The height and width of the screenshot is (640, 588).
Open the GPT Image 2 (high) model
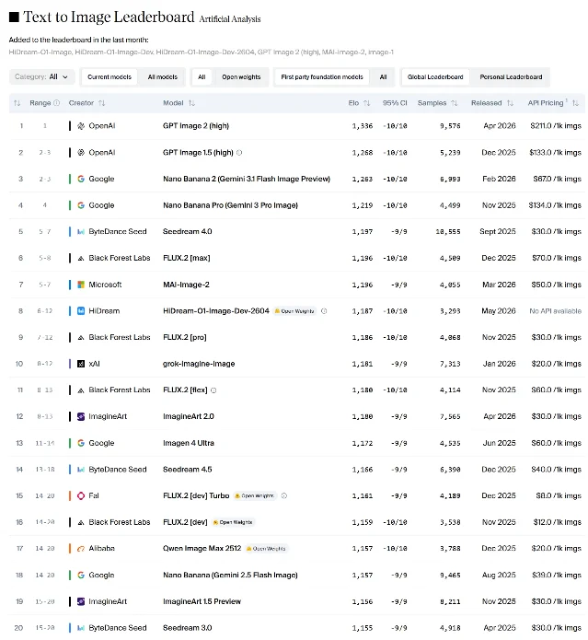[196, 126]
